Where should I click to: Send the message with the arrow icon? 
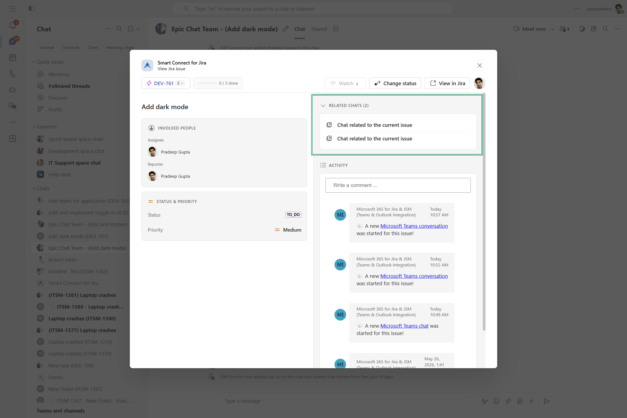546,401
